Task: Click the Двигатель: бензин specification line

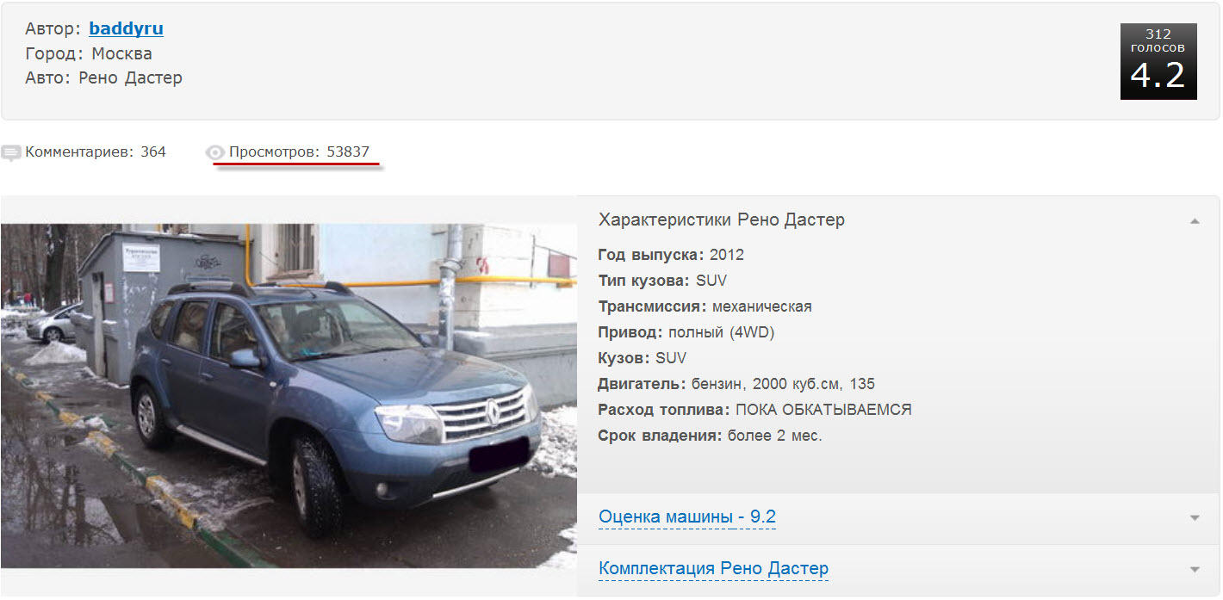Action: pyautogui.click(x=736, y=384)
